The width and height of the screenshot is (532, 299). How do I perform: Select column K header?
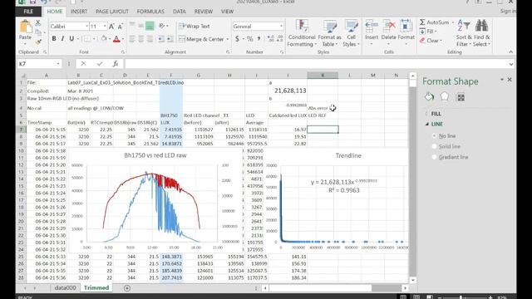click(323, 76)
